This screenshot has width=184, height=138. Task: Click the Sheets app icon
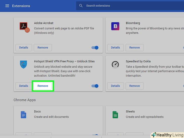tap(115, 115)
